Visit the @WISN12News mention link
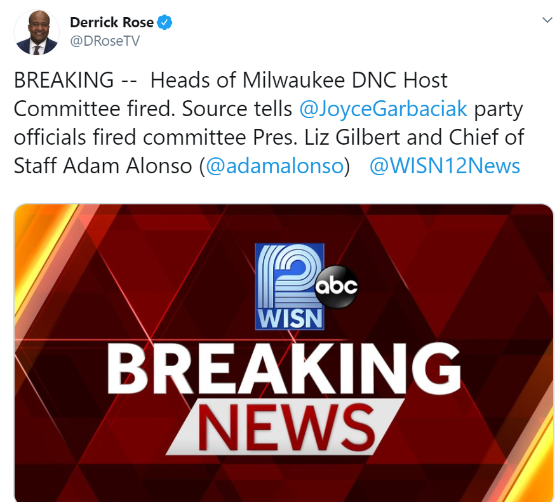 point(444,166)
